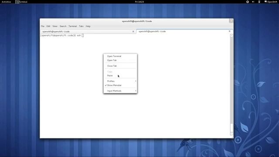Viewport: 279px width, 157px height.
Task: Open the View menu
Action: coord(55,26)
